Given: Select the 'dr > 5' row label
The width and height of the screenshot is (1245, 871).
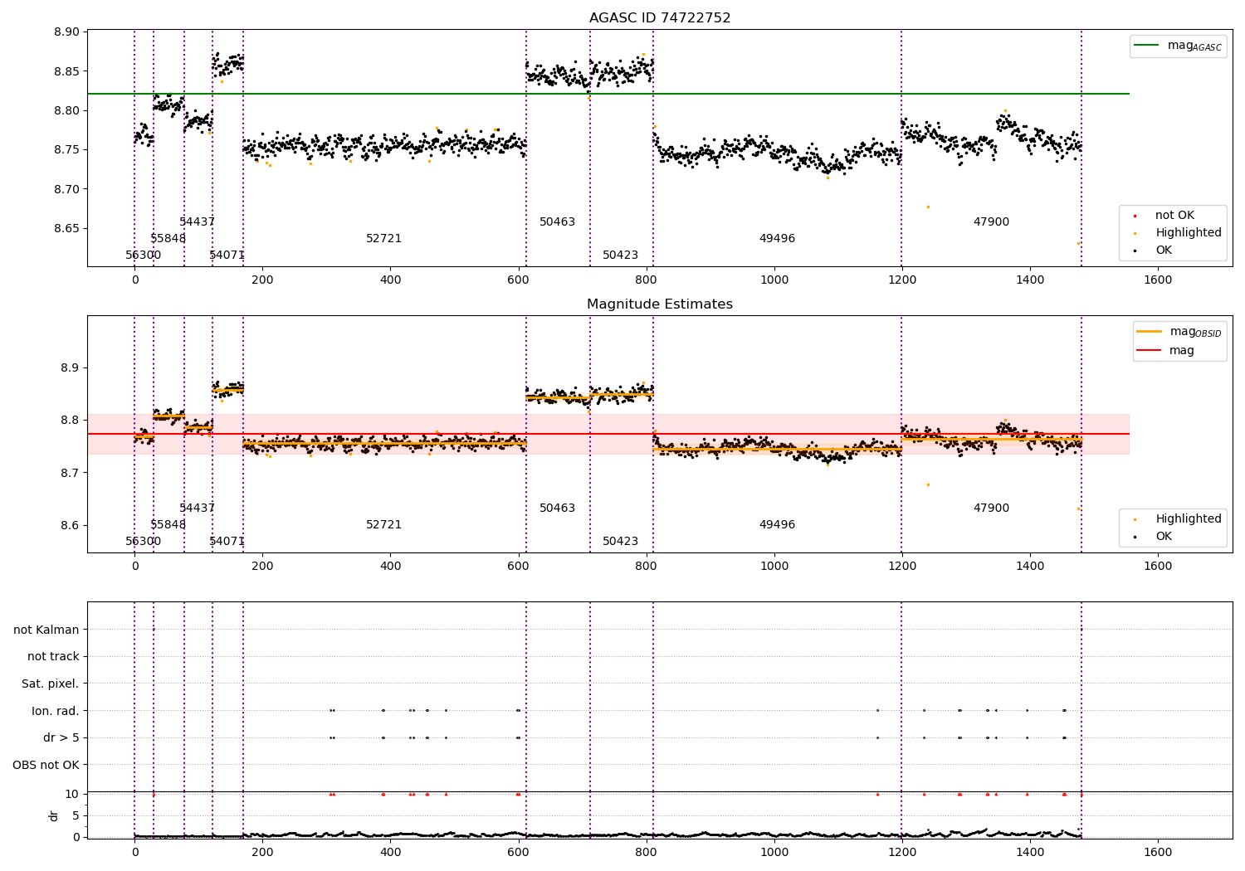Looking at the screenshot, I should 61,738.
